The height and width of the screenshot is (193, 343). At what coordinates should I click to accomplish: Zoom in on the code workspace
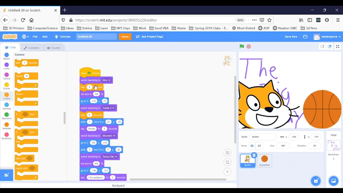tap(227, 153)
